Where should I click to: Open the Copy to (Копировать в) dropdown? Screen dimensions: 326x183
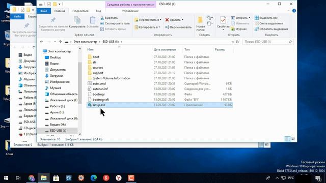tap(147, 27)
